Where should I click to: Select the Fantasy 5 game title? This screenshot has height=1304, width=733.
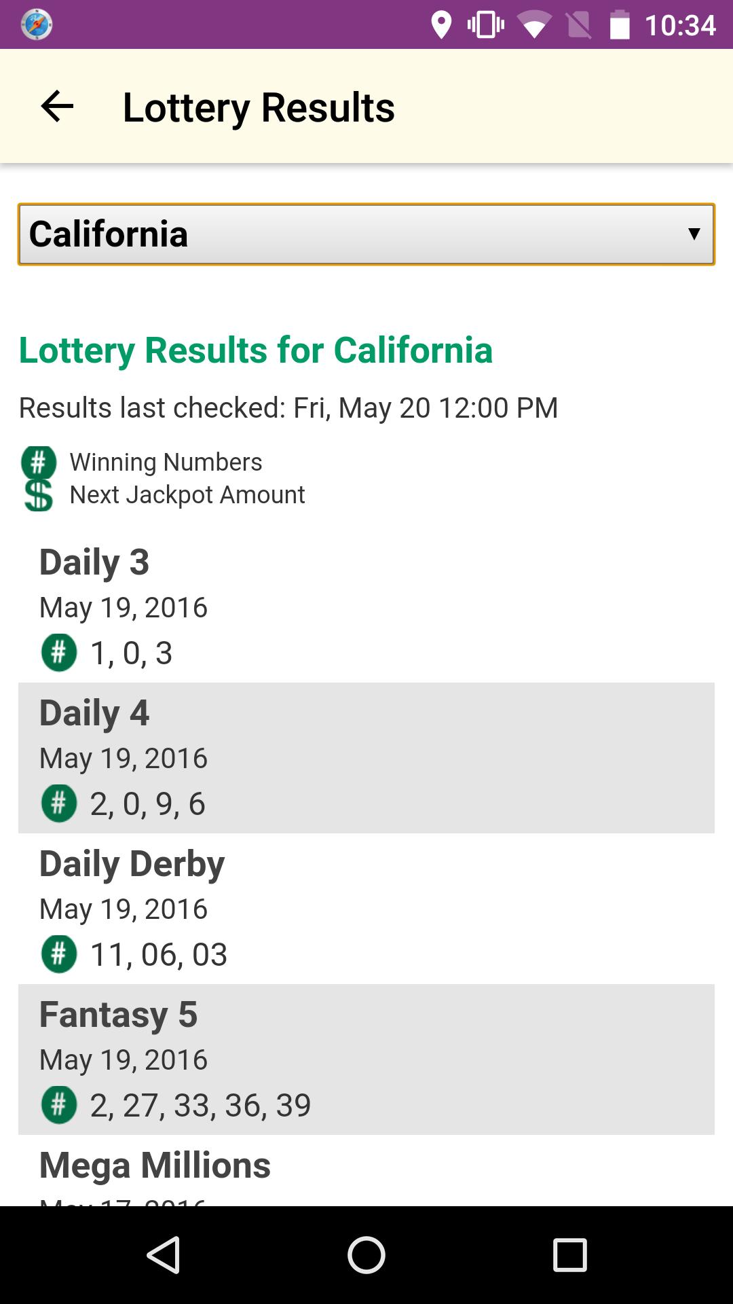click(x=118, y=1015)
